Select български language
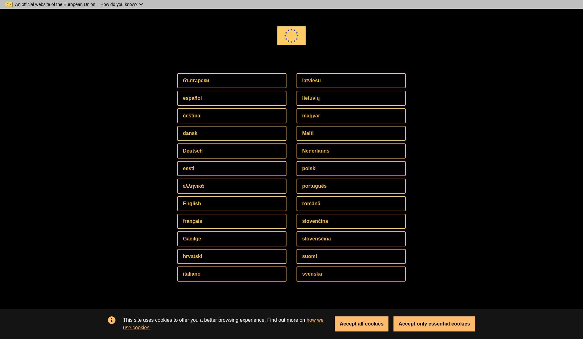Viewport: 583px width, 339px height. [x=232, y=81]
